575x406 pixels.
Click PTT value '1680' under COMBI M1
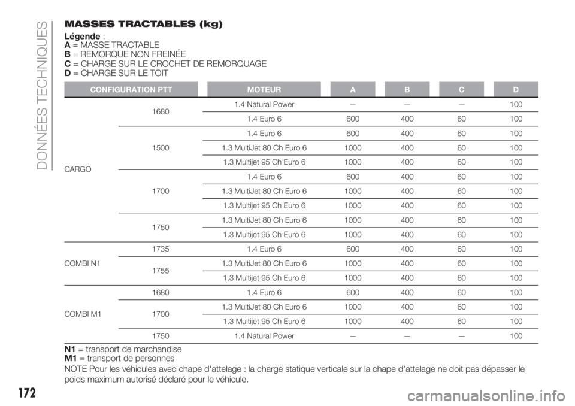(x=161, y=293)
